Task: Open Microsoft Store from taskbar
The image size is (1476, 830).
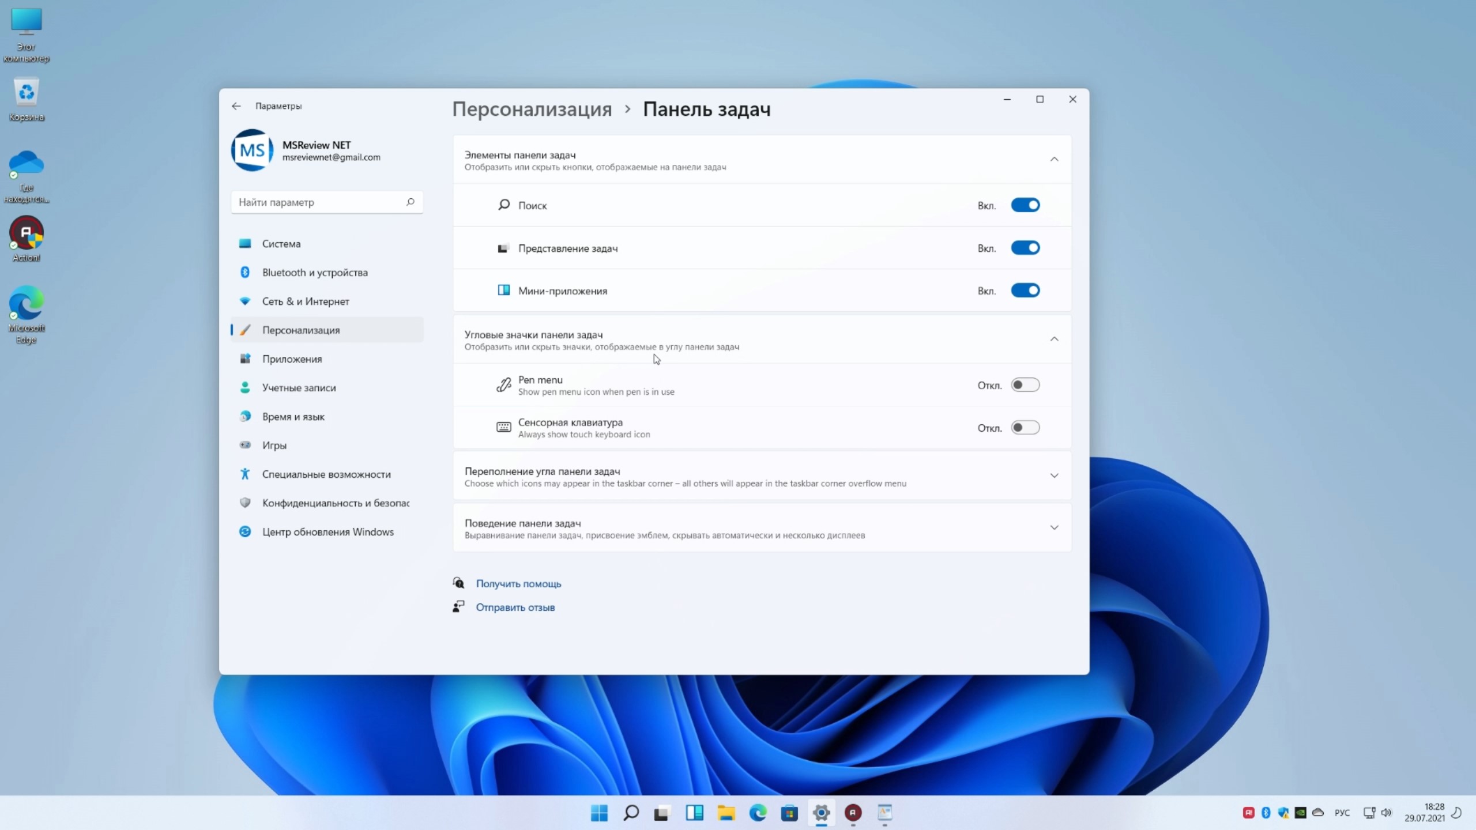Action: coord(789,813)
